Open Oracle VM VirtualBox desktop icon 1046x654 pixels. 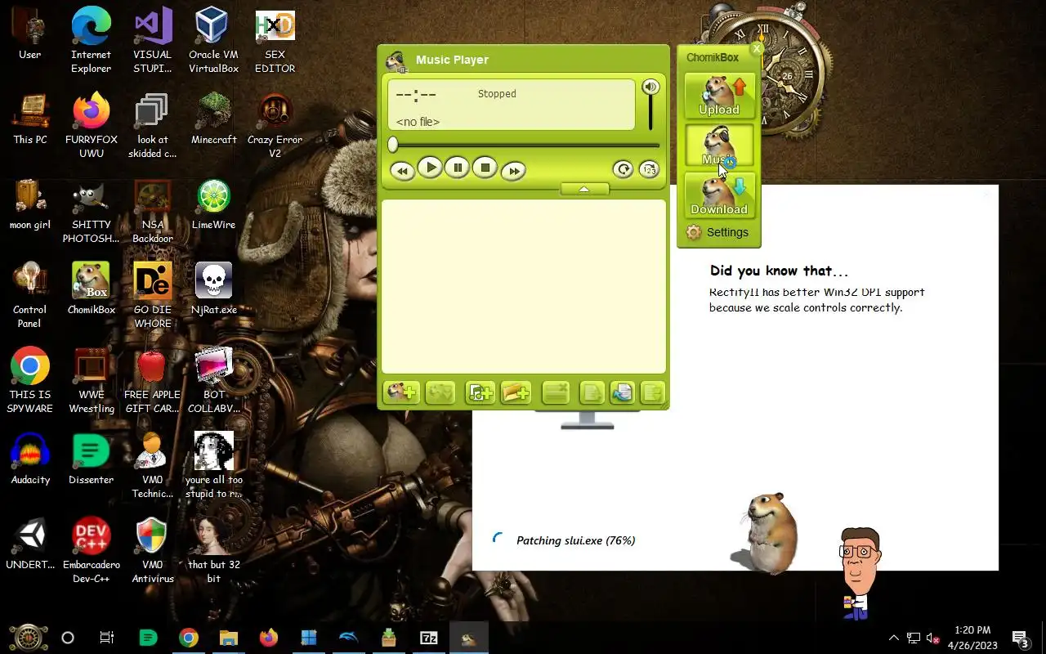(x=213, y=40)
